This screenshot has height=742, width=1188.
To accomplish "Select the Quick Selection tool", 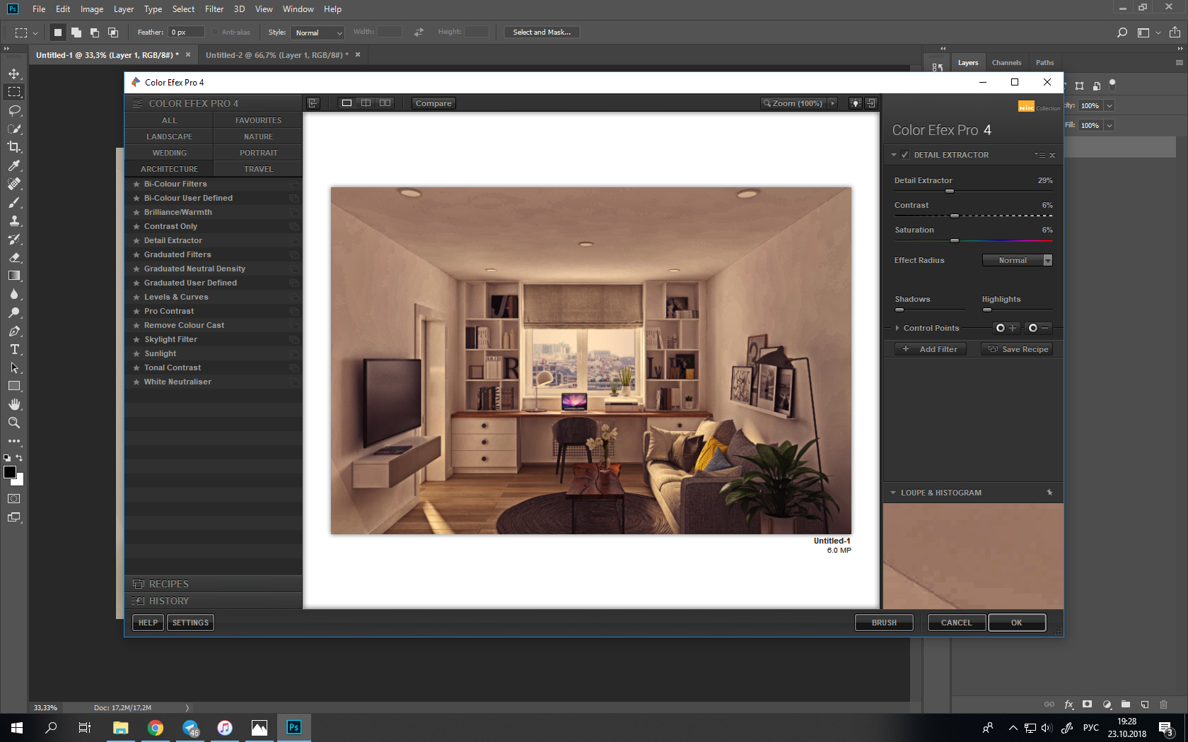I will coord(14,129).
